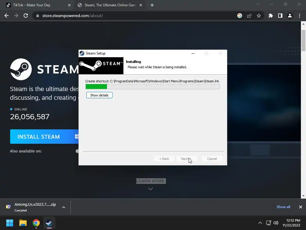Click the online player count 26,056,587
The image size is (306, 230).
(x=30, y=117)
